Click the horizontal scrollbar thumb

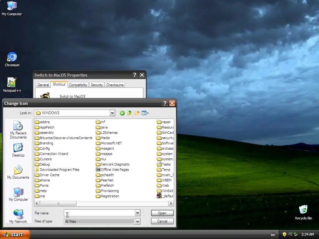coord(58,204)
